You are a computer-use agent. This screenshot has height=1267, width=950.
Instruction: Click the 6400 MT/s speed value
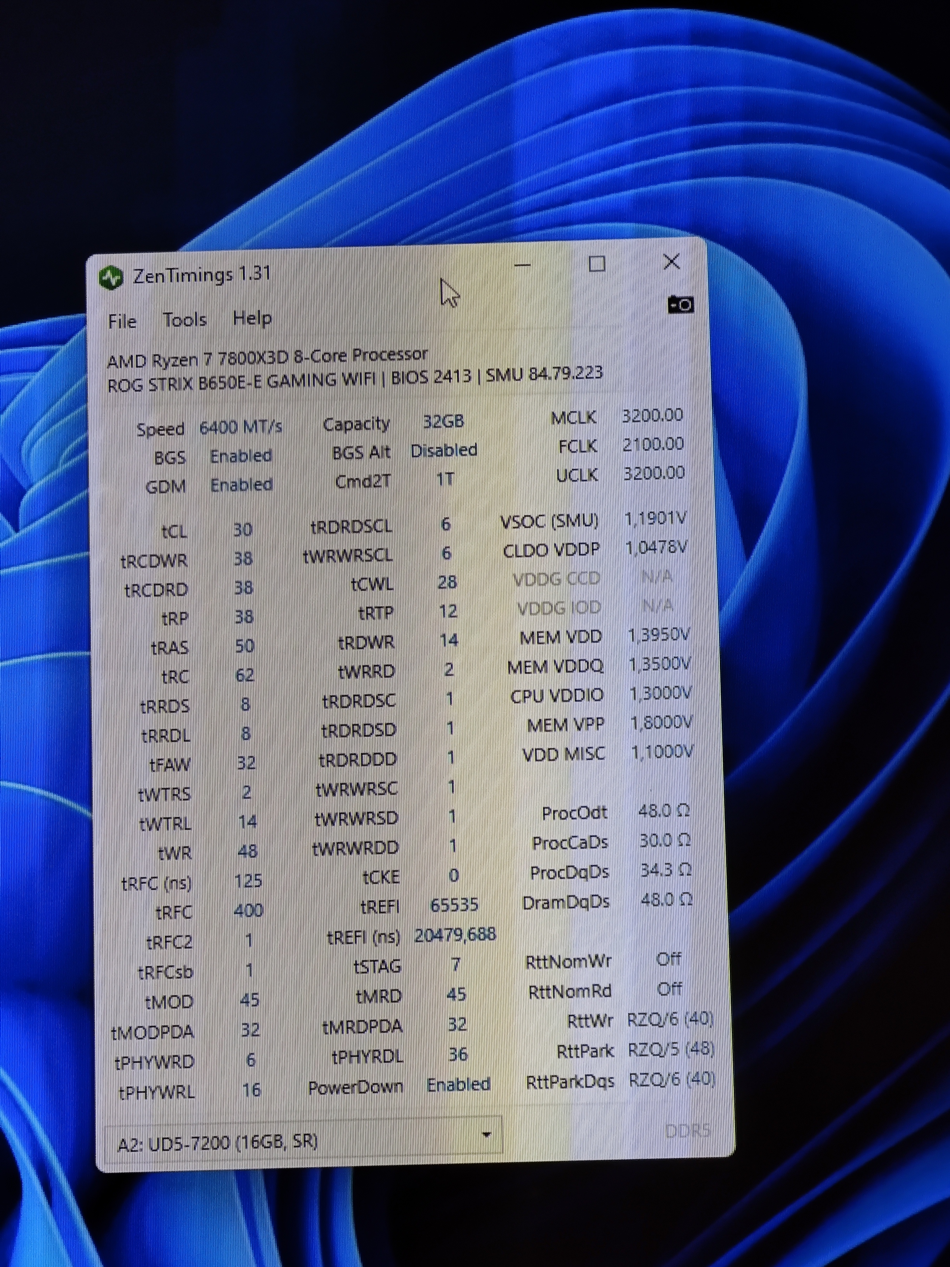(241, 427)
